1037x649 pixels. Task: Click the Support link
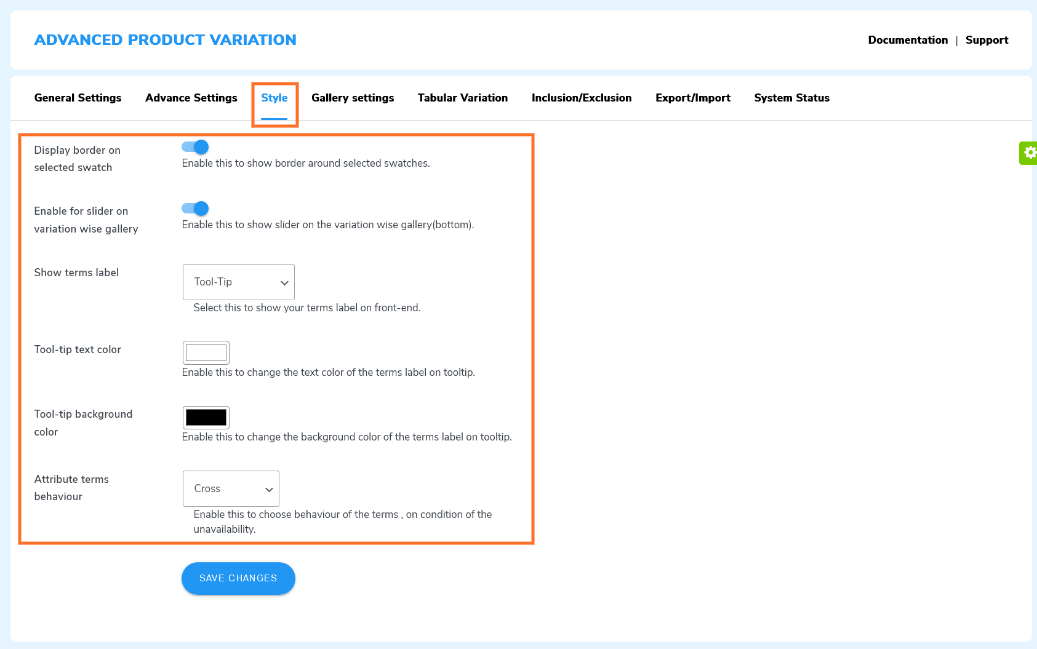pos(987,39)
